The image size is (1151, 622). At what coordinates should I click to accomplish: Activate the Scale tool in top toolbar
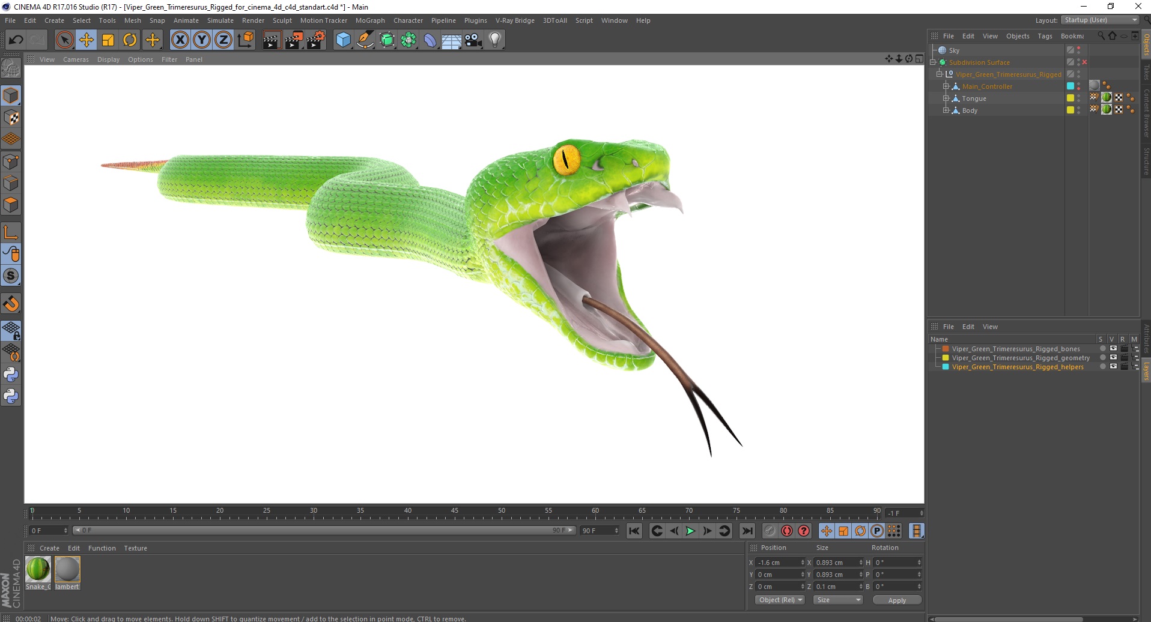tap(108, 40)
